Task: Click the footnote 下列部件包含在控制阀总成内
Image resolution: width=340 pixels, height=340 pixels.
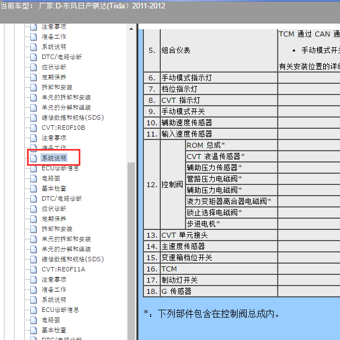Action: point(219,314)
